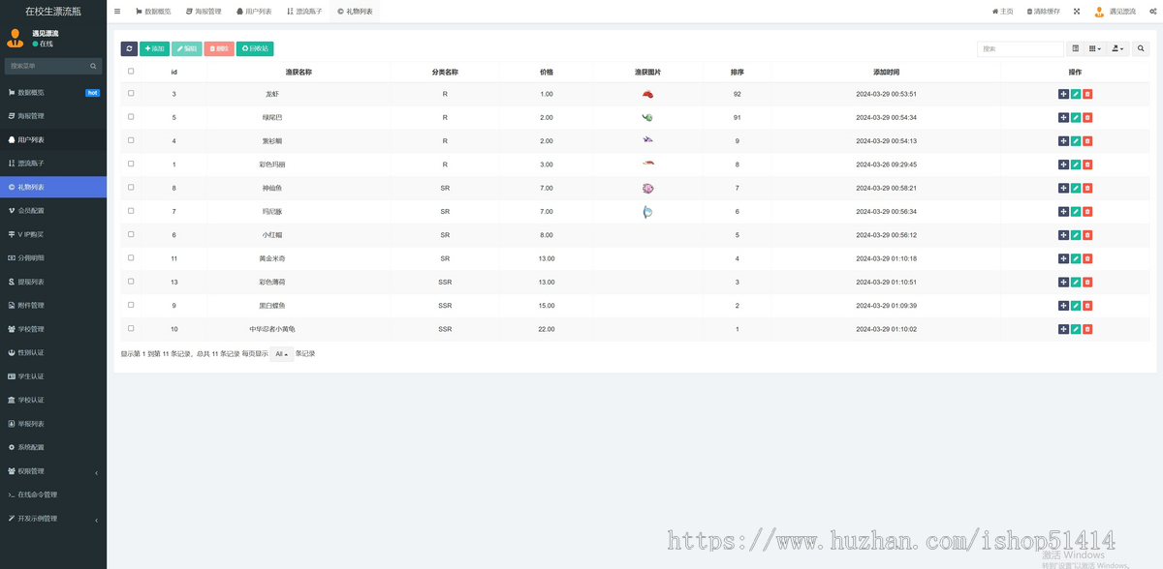Click the edit pencil icon for 龙虾 row
Viewport: 1163px width, 569px height.
click(x=1076, y=94)
